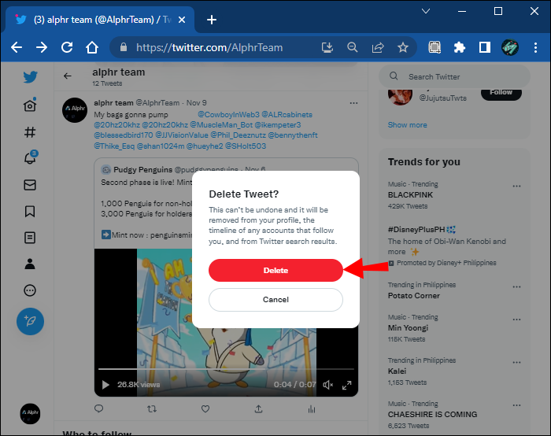Image resolution: width=551 pixels, height=436 pixels.
Task: Open Chrome profile avatar
Action: (x=510, y=47)
